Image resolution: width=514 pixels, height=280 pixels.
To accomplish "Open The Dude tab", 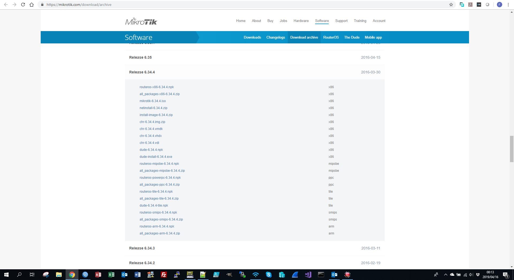I will [352, 37].
